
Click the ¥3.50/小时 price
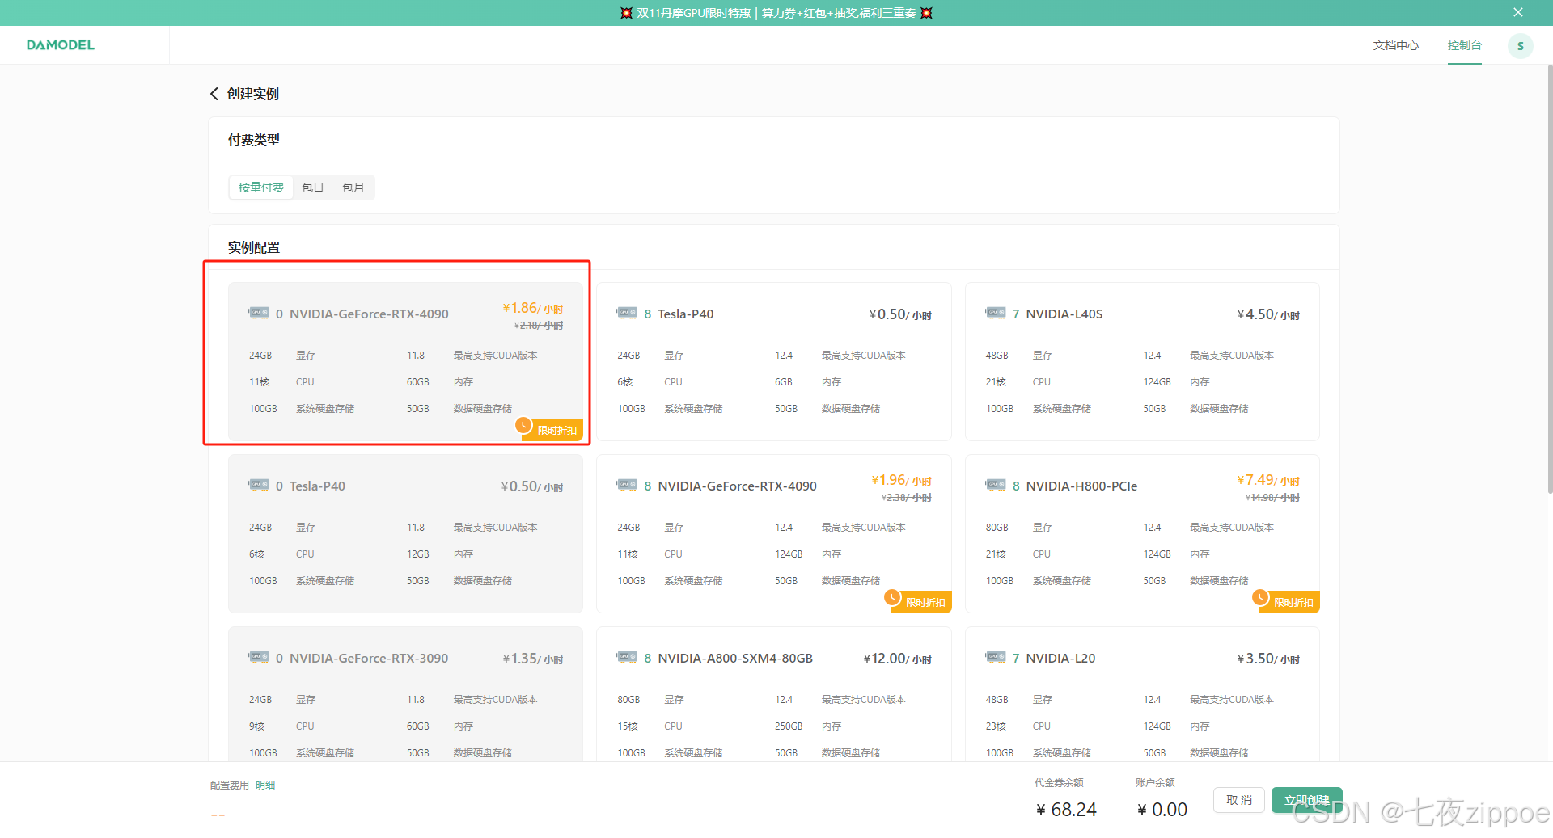1268,659
